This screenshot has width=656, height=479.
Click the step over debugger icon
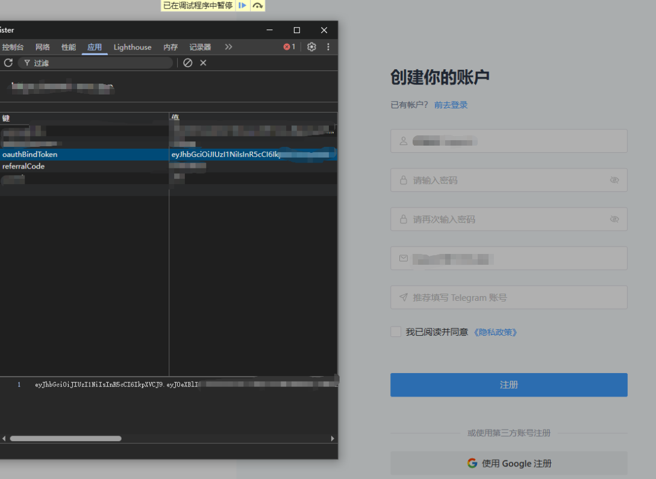(258, 5)
